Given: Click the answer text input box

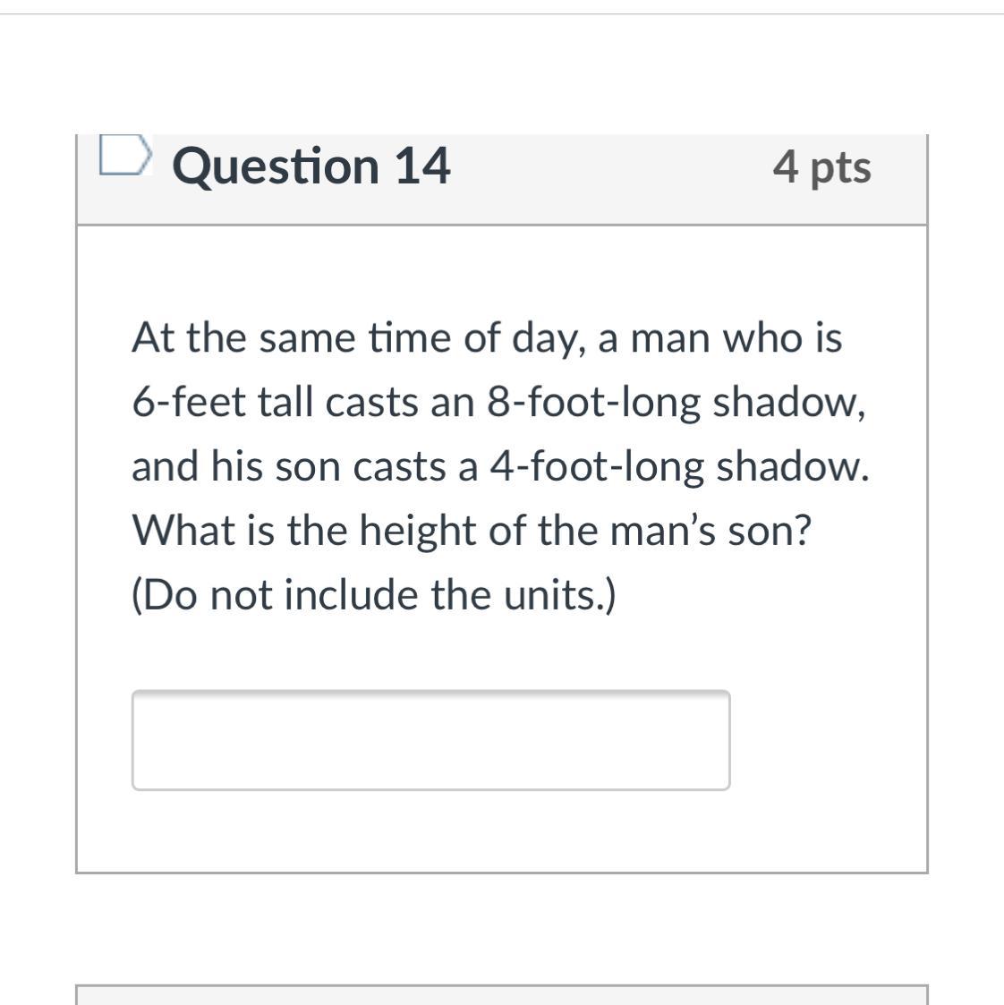Looking at the screenshot, I should tap(430, 740).
